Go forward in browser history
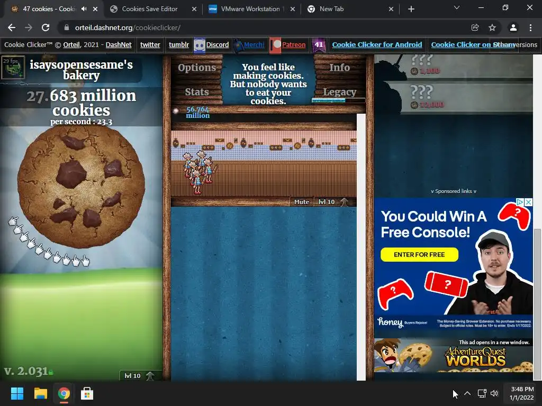542x406 pixels. pos(29,27)
